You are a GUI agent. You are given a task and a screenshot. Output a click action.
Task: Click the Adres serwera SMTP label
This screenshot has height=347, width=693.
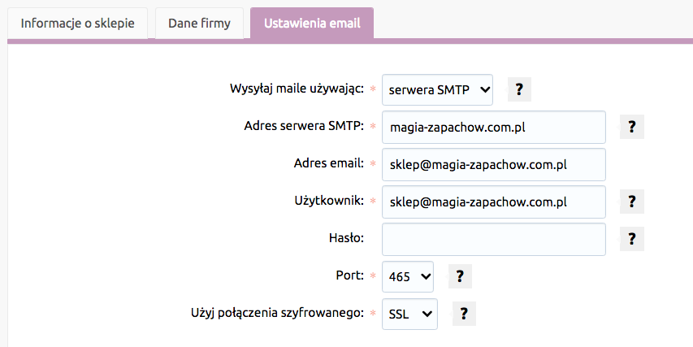[x=304, y=126]
